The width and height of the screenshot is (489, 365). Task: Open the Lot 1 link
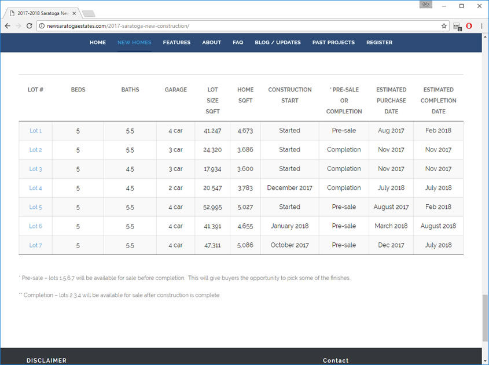(35, 131)
